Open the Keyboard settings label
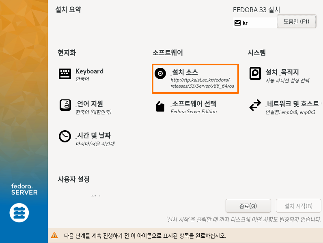 89,71
